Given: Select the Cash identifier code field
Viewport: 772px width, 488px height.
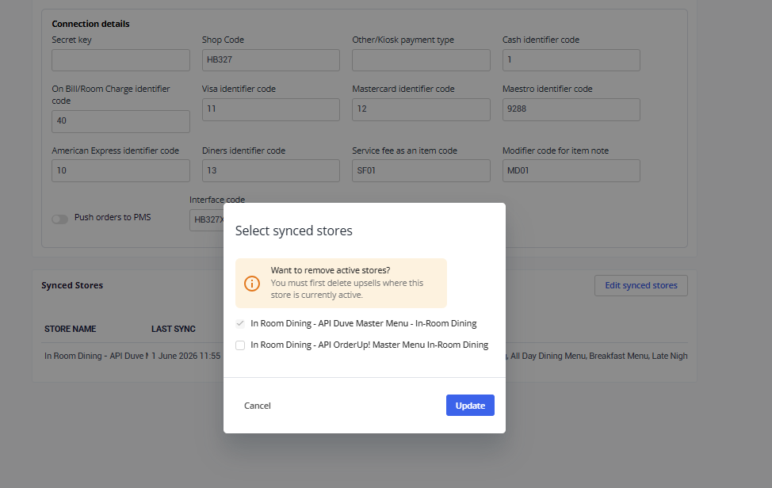Looking at the screenshot, I should point(571,60).
